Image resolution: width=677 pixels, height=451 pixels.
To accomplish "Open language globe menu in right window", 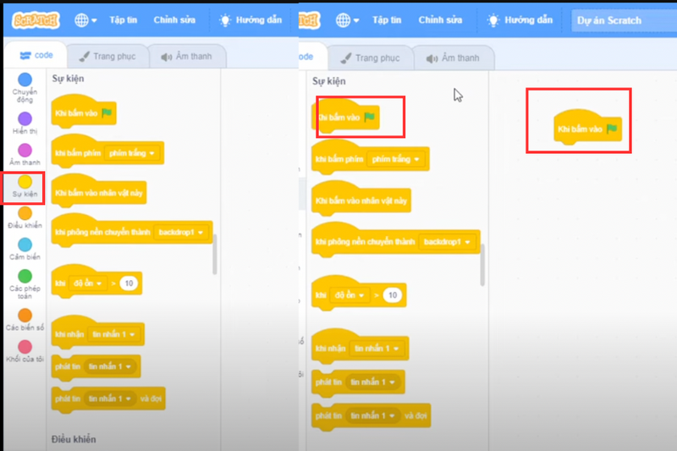I will point(347,19).
